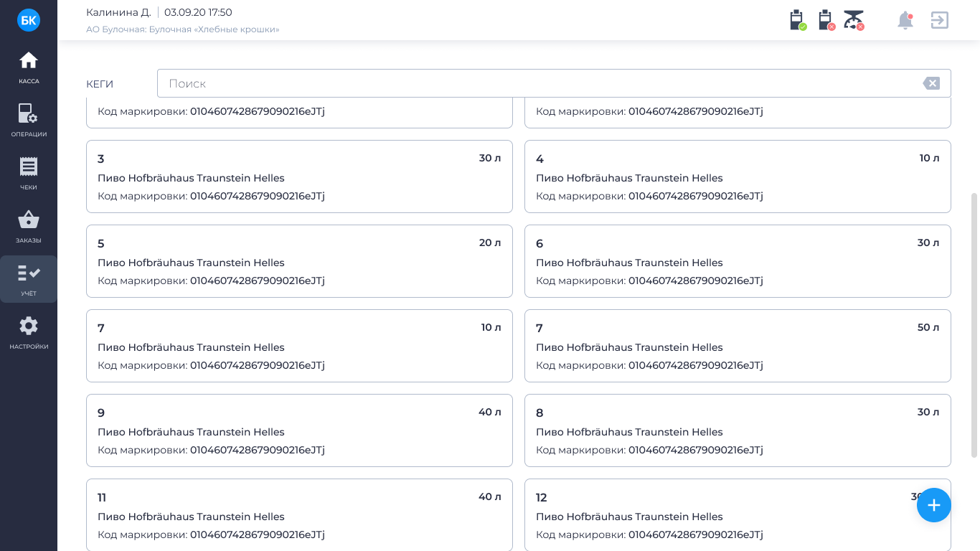
Task: Open the Операции section
Action: click(29, 121)
